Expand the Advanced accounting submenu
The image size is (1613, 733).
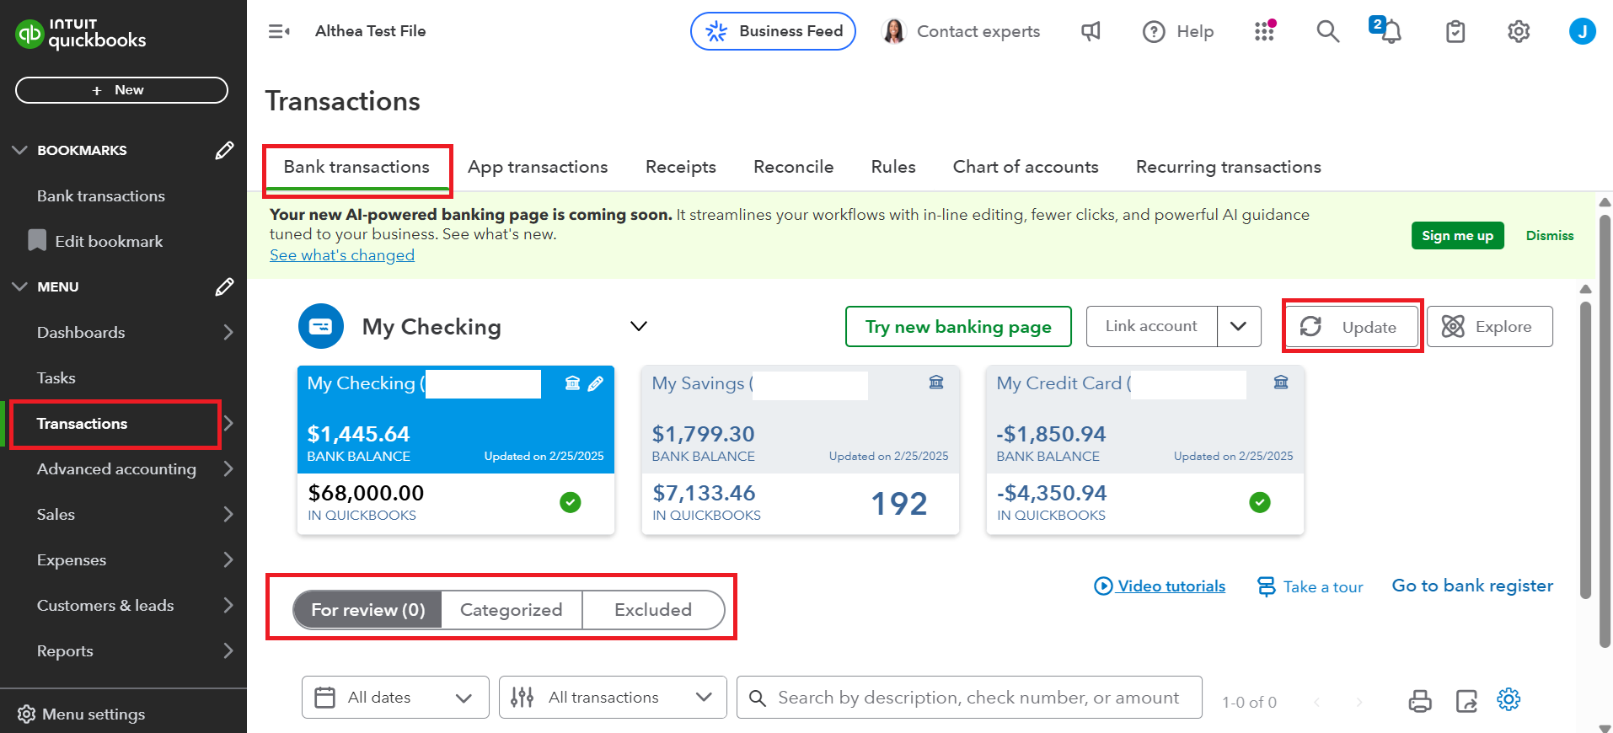(x=228, y=468)
